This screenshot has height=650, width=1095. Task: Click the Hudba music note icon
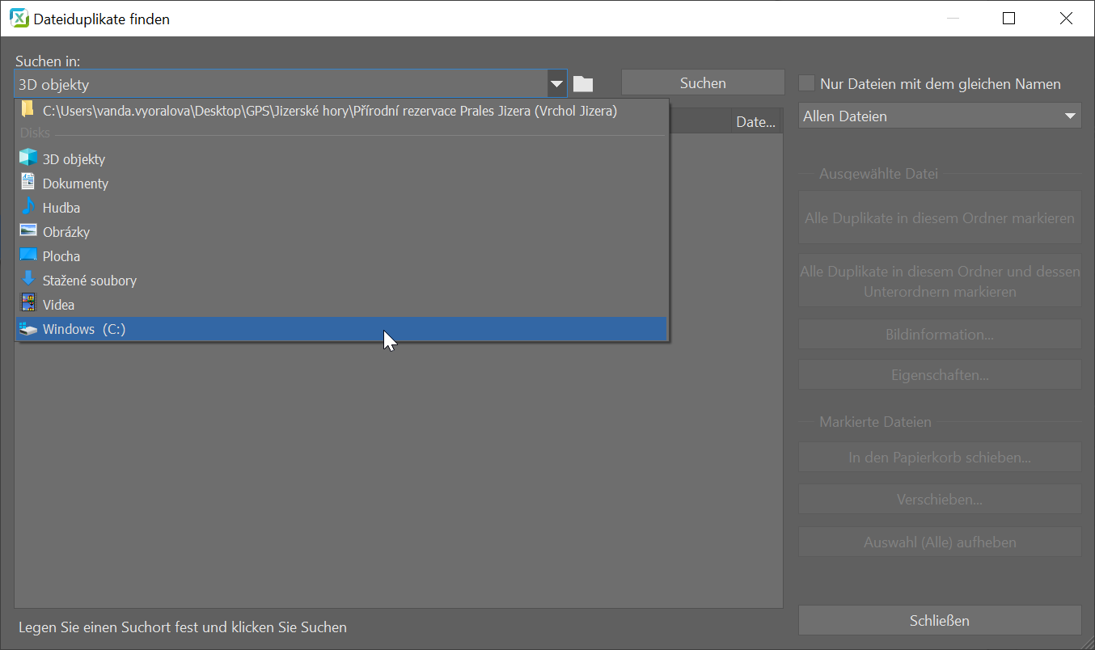point(28,207)
